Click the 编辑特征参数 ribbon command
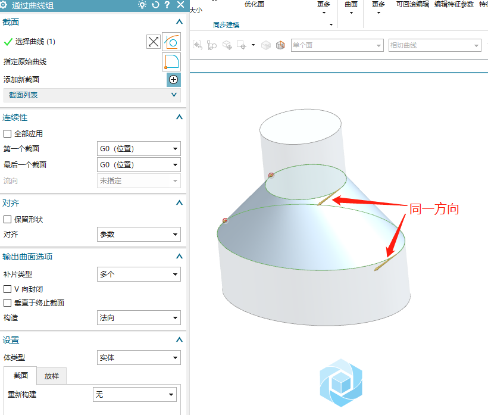 pyautogui.click(x=454, y=4)
